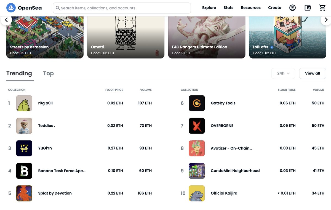Click the previous carousel arrow
The height and width of the screenshot is (210, 331).
point(6,20)
